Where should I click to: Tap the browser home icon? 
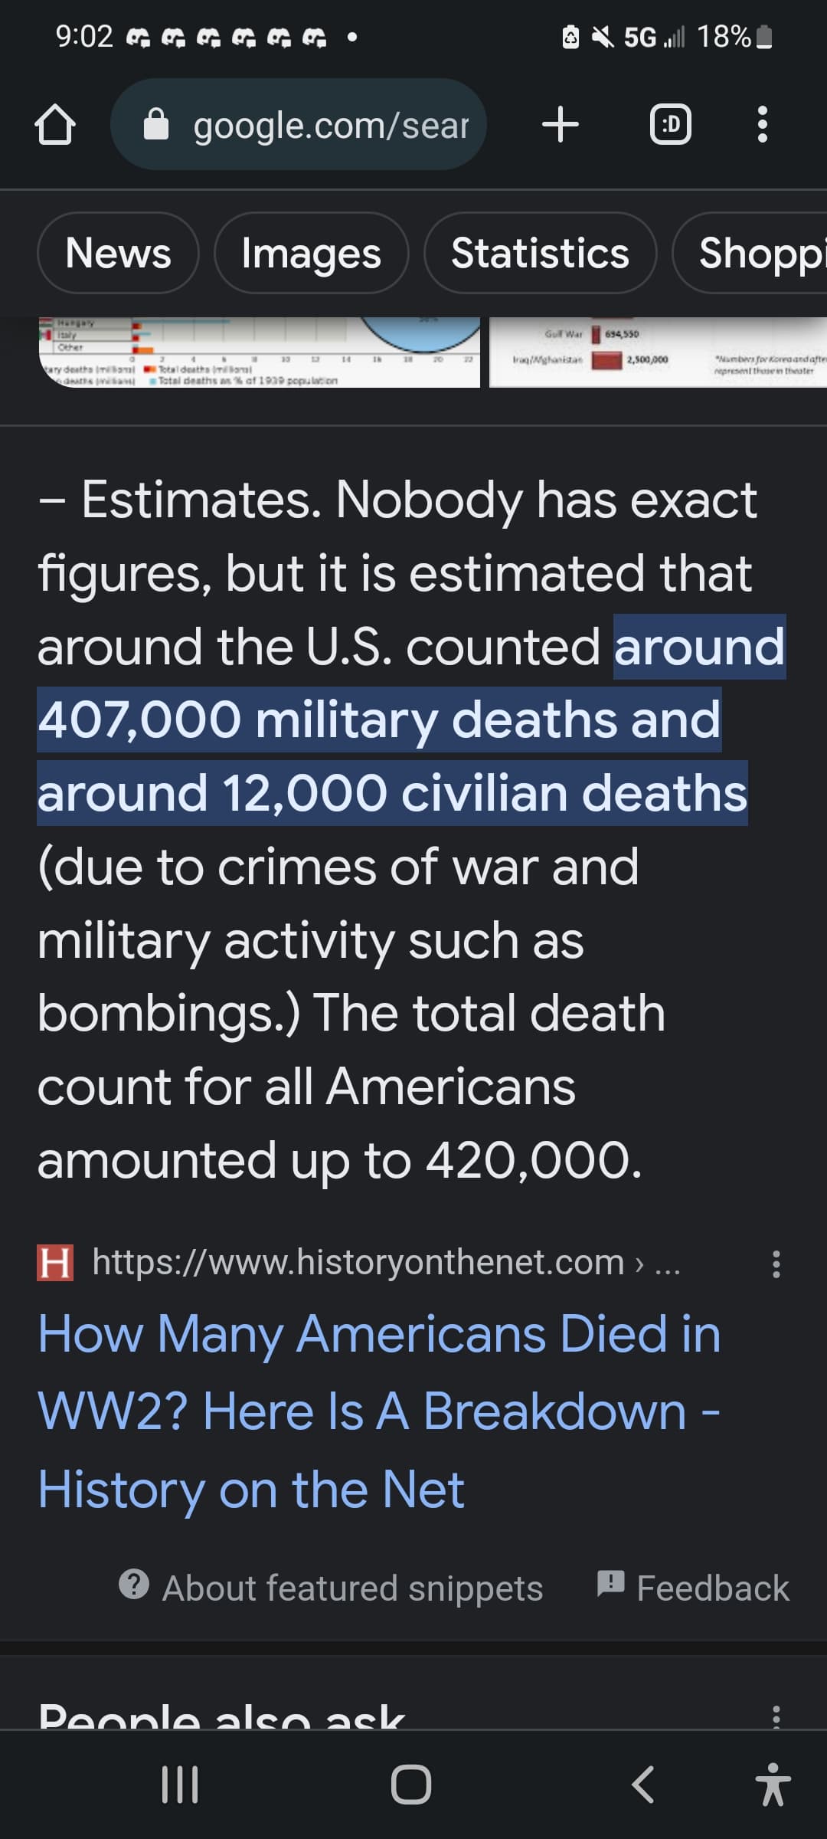click(x=55, y=125)
